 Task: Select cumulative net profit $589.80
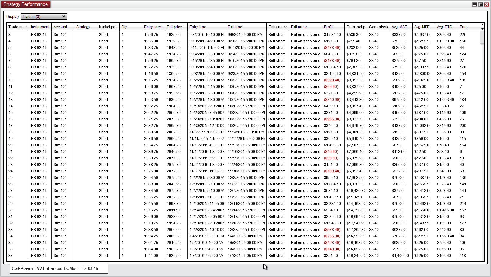353,35
